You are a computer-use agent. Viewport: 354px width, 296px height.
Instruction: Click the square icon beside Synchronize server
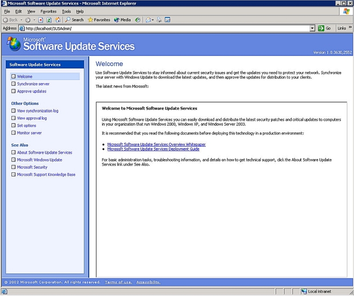13,84
